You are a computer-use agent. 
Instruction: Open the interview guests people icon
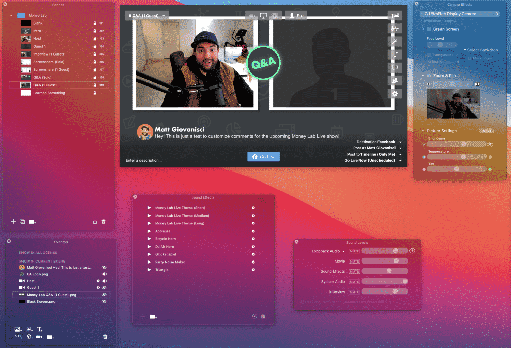tap(395, 81)
